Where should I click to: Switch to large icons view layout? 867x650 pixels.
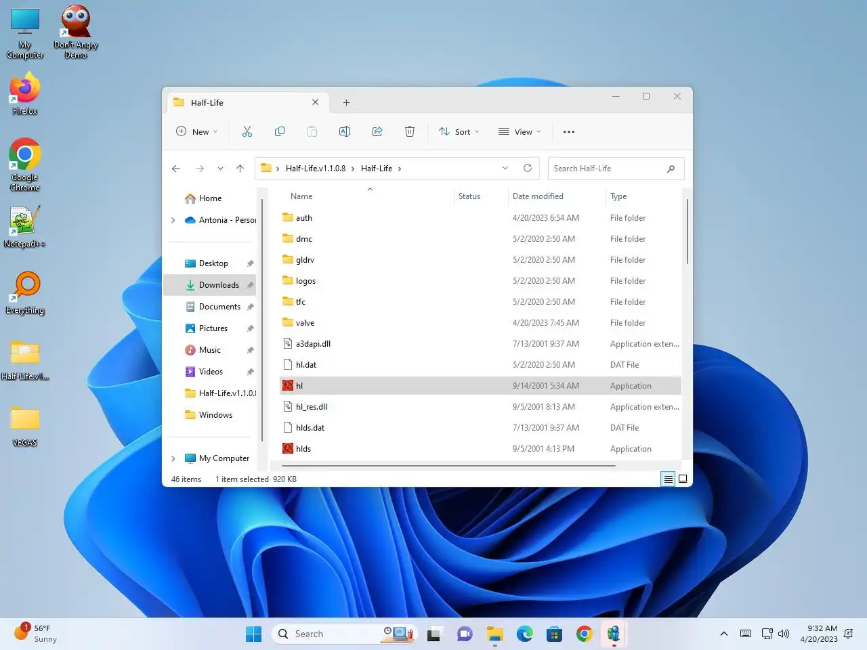683,479
